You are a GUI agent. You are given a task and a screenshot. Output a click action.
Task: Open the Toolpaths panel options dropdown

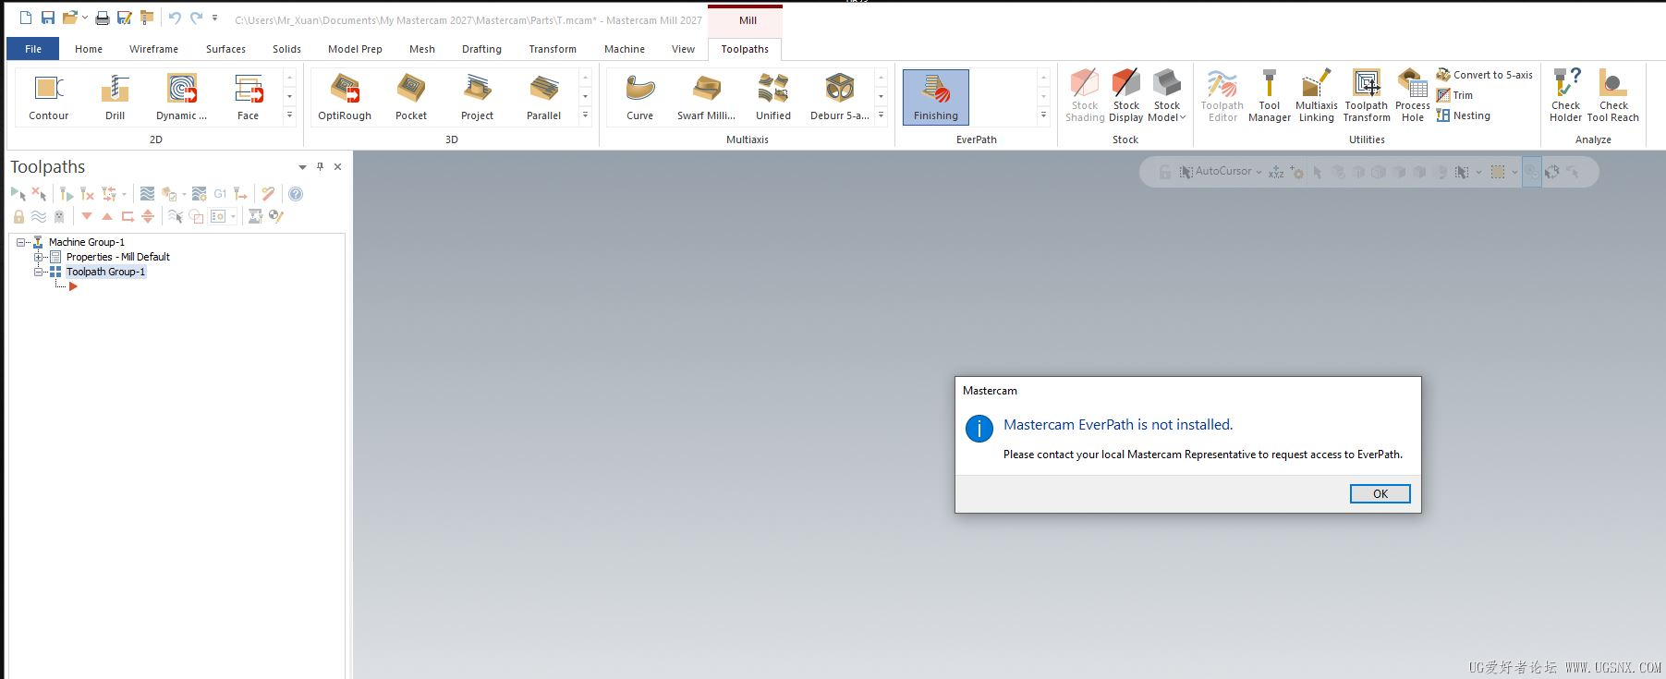(302, 167)
